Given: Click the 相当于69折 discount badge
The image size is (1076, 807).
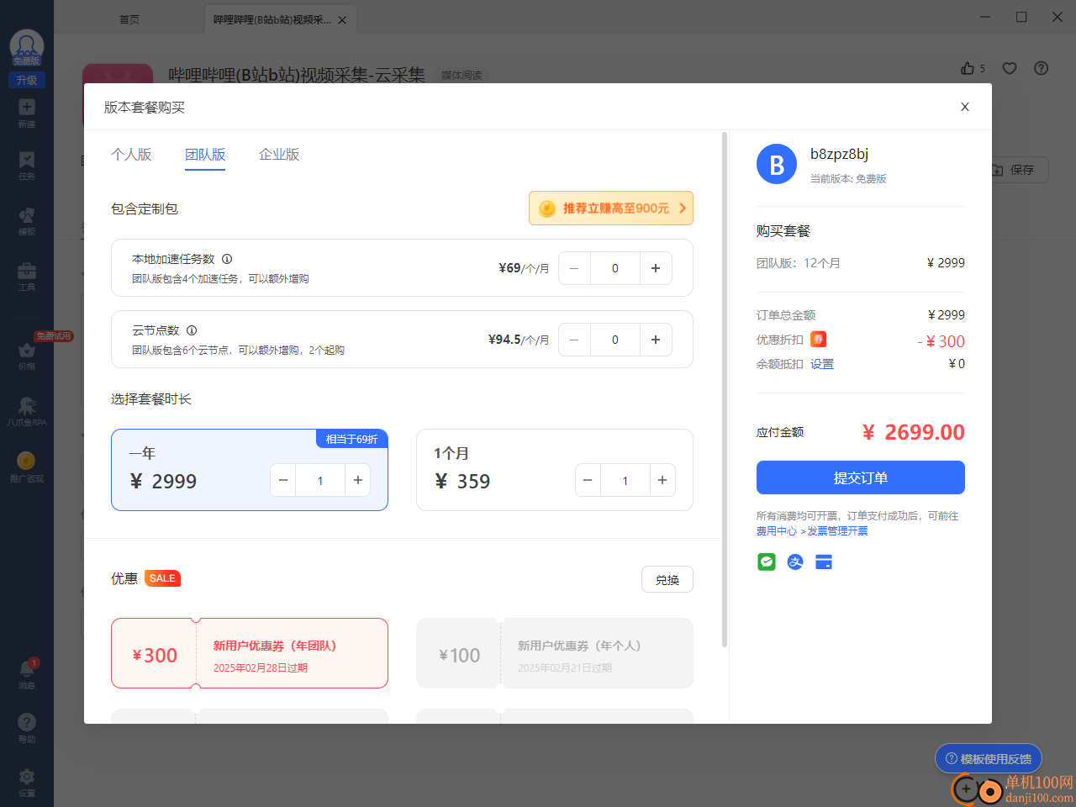Looking at the screenshot, I should click(352, 439).
